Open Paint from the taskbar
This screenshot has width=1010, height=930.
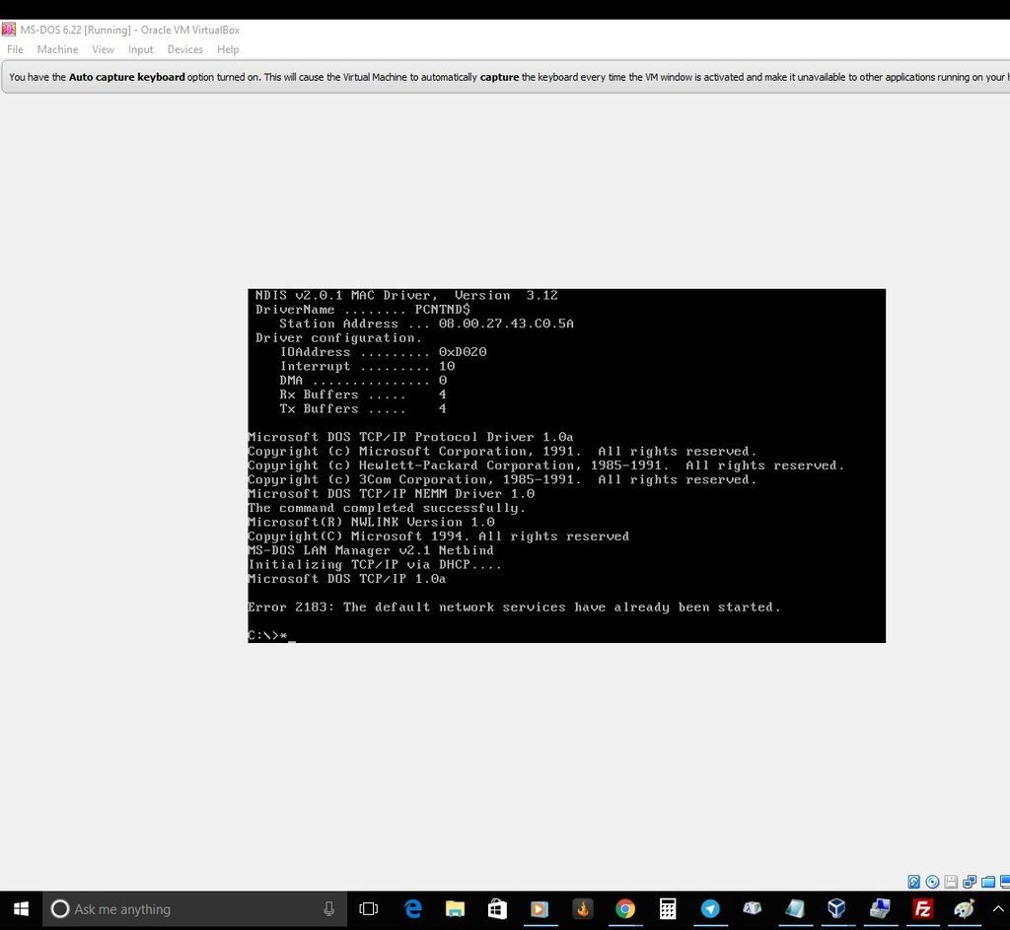(x=964, y=909)
